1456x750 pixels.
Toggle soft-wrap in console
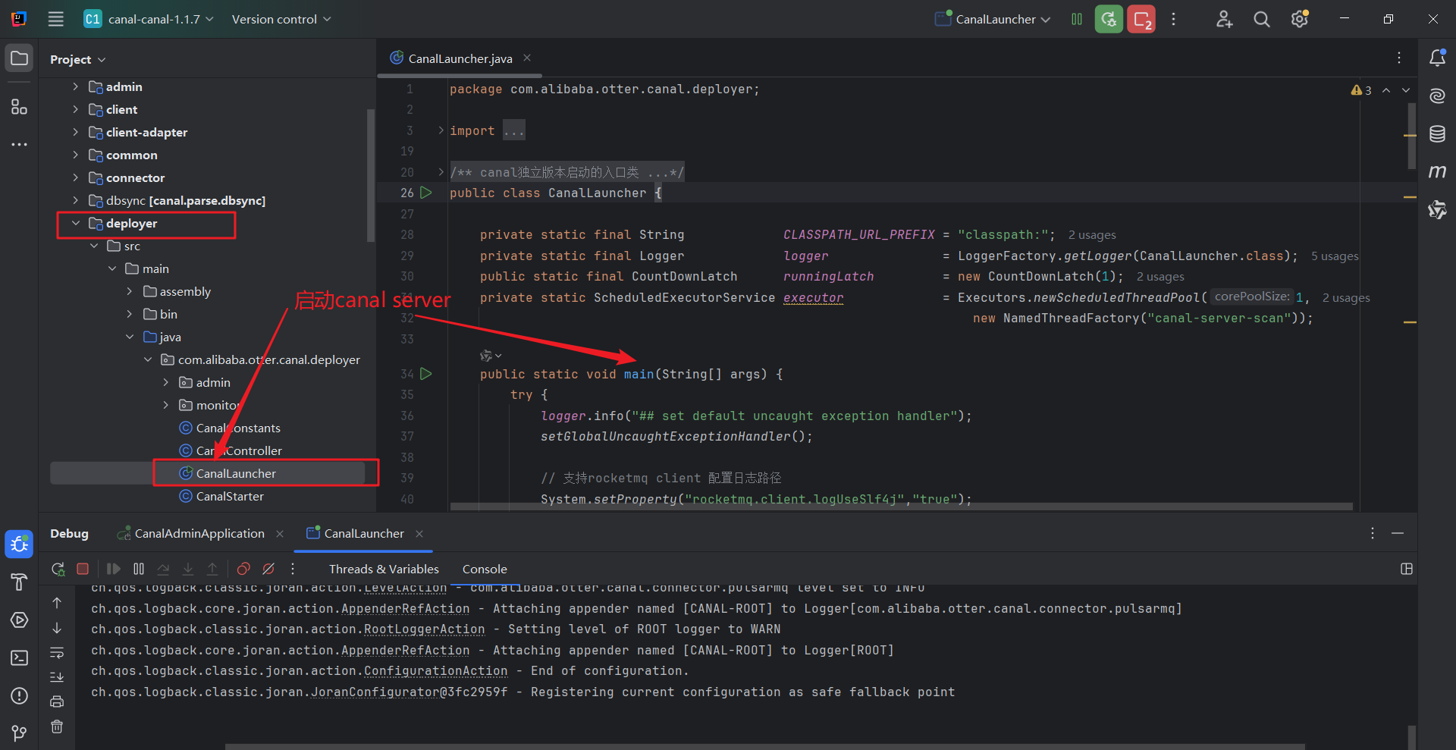pos(57,653)
